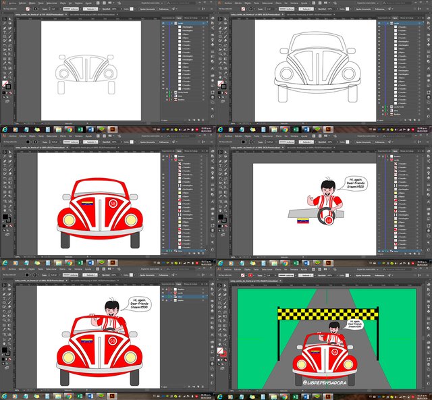Pick the Column Graph tool in bottom-right Illustrator window
The width and height of the screenshot is (432, 400).
[225, 335]
